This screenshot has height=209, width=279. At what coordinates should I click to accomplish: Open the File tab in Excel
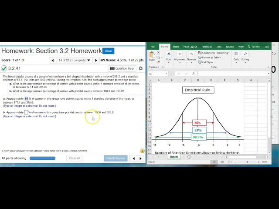coord(153,47)
